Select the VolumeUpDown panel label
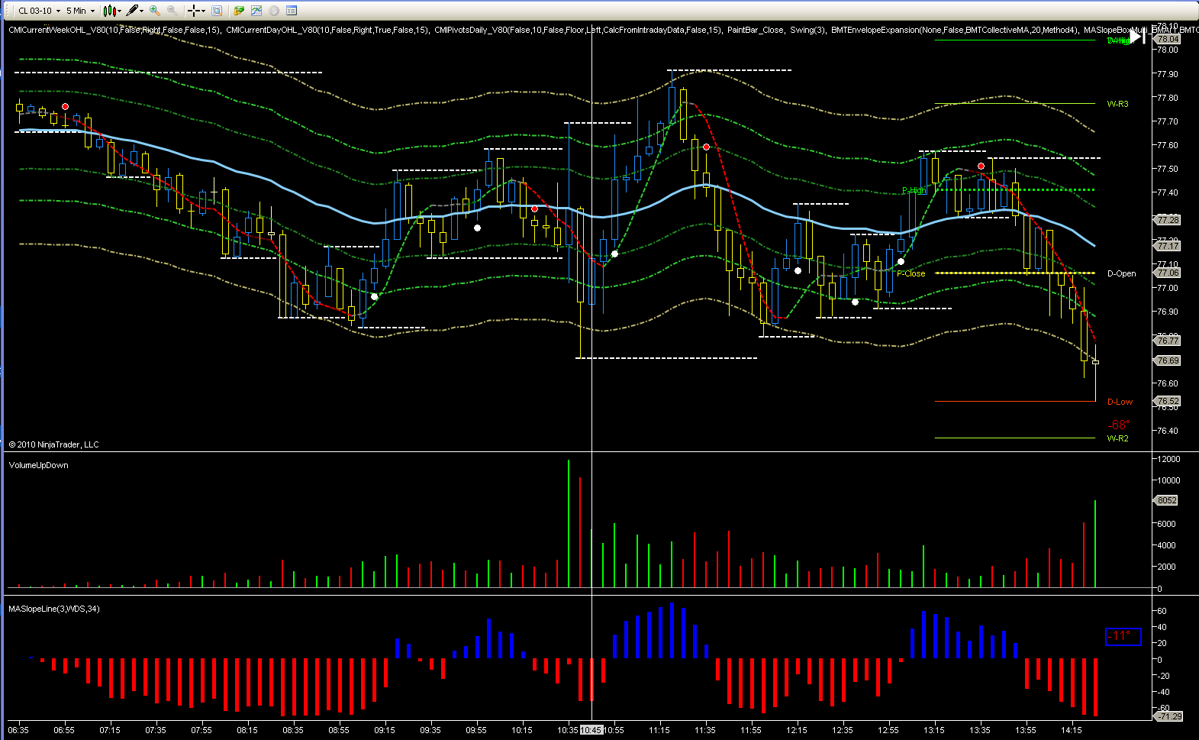This screenshot has height=740, width=1199. pos(38,465)
